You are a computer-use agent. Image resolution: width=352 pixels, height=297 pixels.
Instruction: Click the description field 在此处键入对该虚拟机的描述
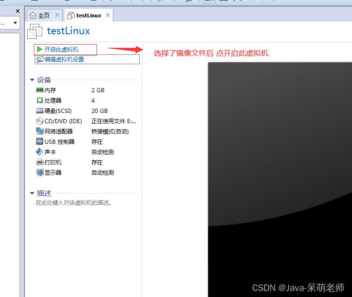pyautogui.click(x=74, y=203)
